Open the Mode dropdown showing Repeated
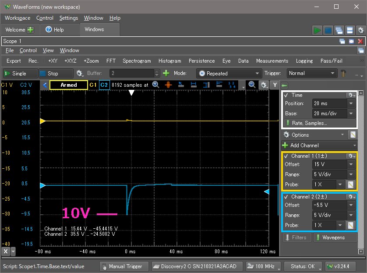367x273 pixels. (228, 74)
